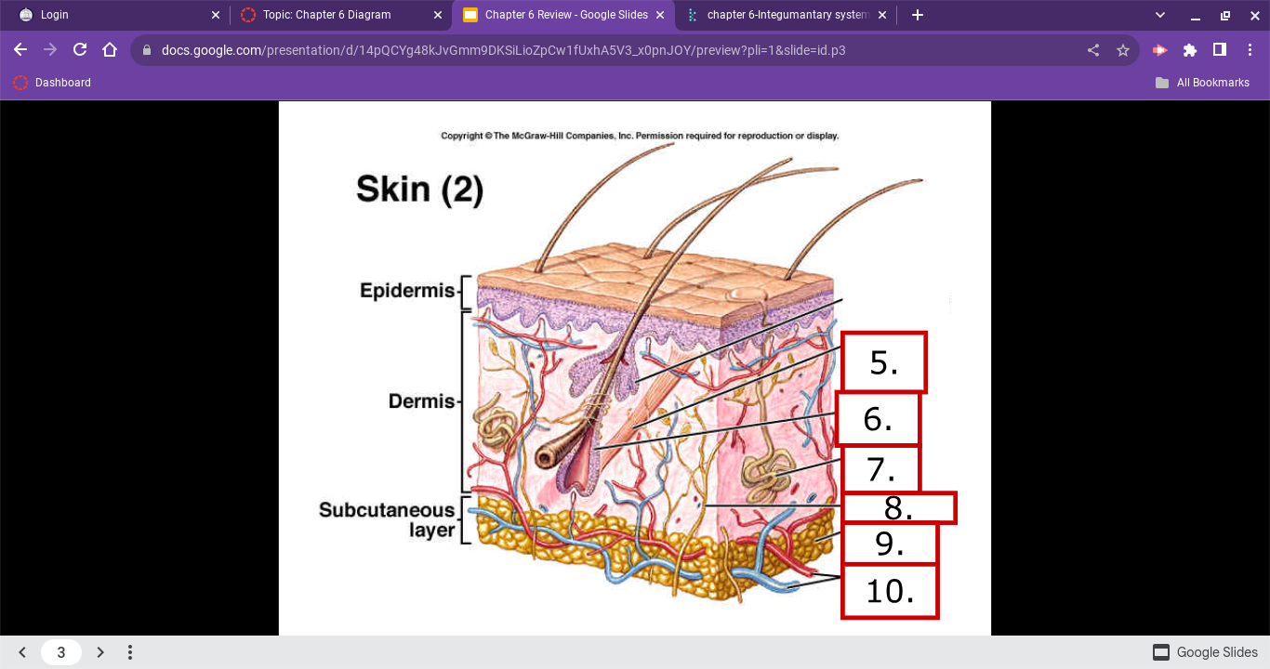Open the Extensions puzzle menu

[1189, 50]
